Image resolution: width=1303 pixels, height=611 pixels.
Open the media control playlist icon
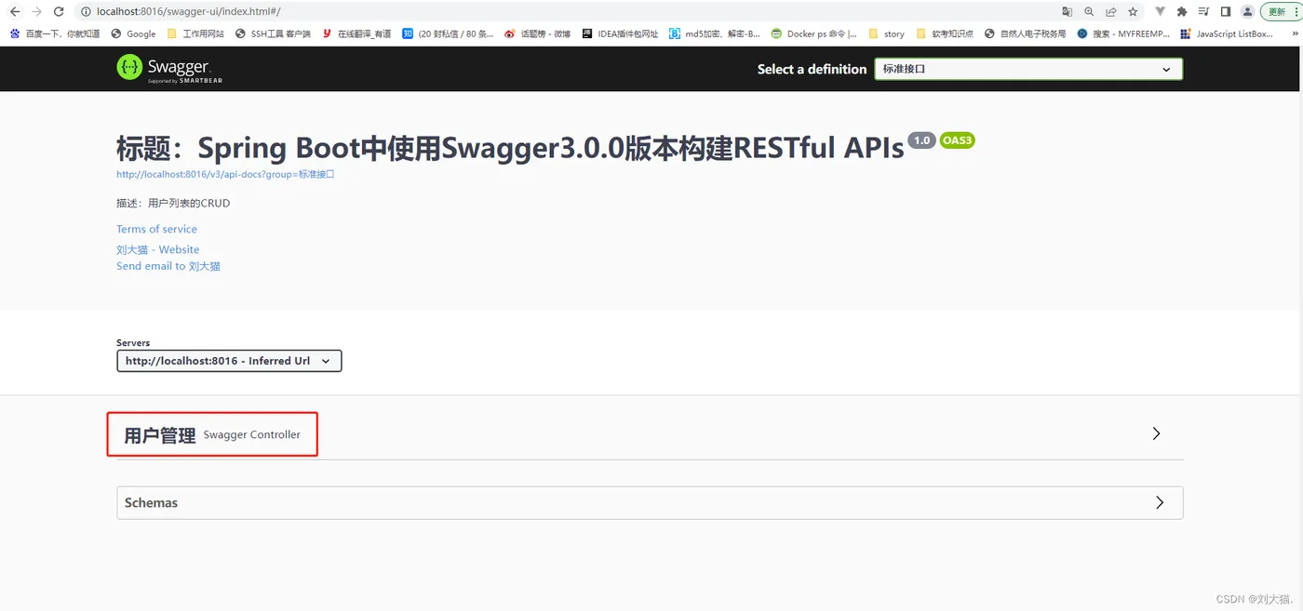click(x=1204, y=12)
